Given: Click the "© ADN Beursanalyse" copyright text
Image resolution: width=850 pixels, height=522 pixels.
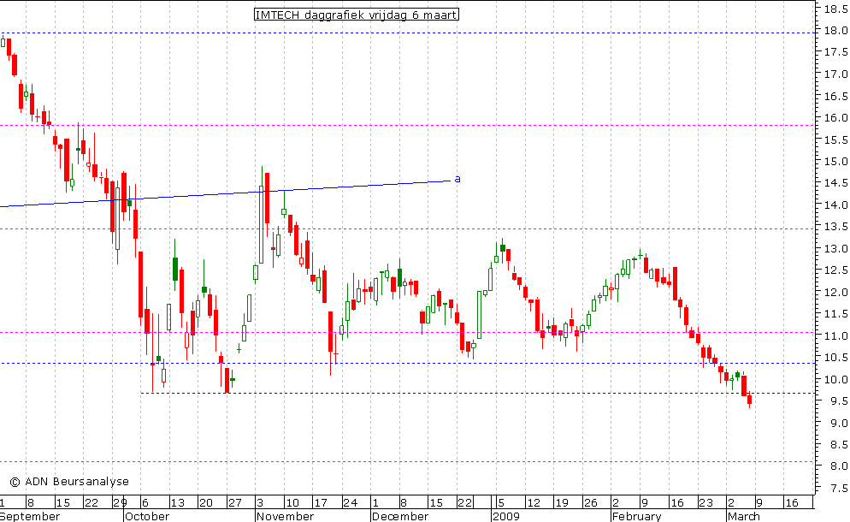Looking at the screenshot, I should tap(69, 481).
